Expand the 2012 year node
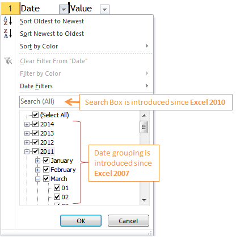 [27, 143]
